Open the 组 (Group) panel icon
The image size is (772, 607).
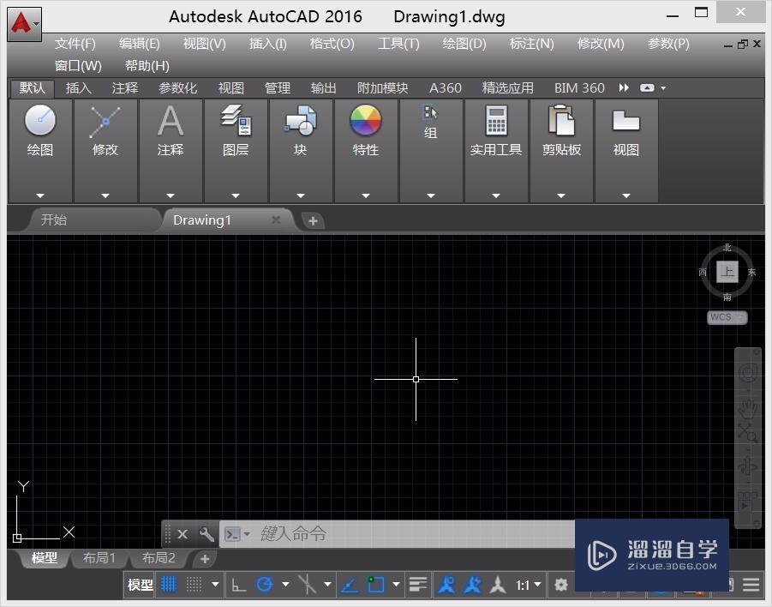[430, 112]
